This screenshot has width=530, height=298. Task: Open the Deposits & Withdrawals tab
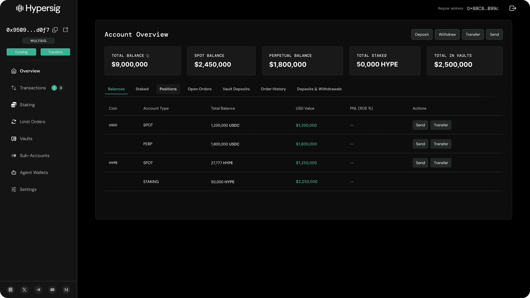pos(319,89)
